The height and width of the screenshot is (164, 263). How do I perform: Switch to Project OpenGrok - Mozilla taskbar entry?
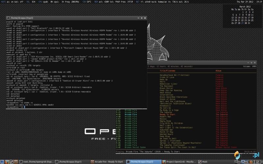tap(179, 162)
